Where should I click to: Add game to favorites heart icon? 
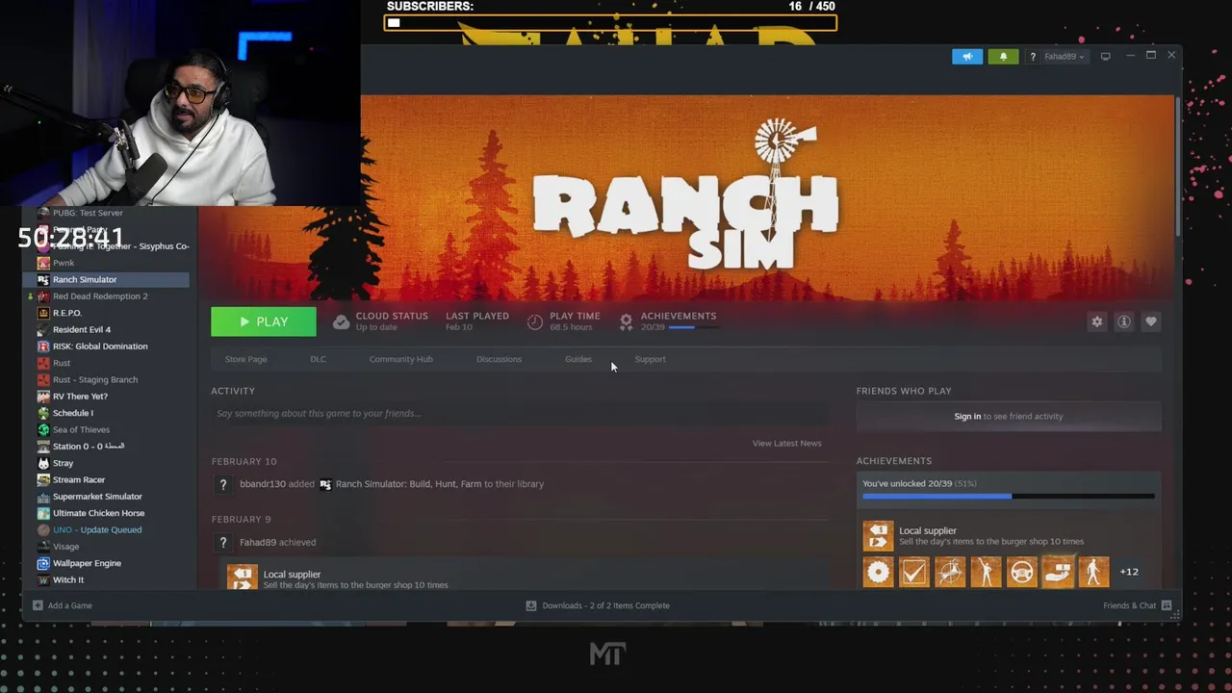point(1150,322)
